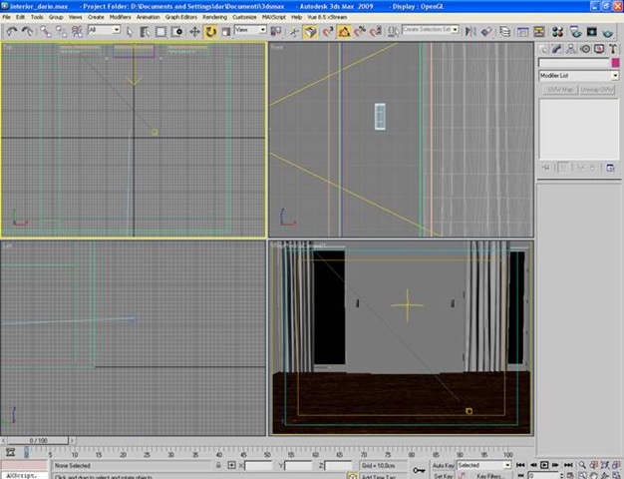Image resolution: width=624 pixels, height=479 pixels.
Task: Open the Layer Manager icon
Action: pos(504,32)
